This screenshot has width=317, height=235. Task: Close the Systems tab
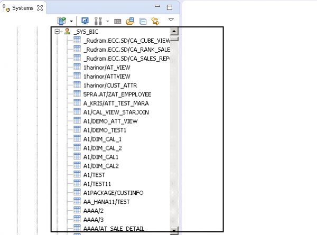40,8
